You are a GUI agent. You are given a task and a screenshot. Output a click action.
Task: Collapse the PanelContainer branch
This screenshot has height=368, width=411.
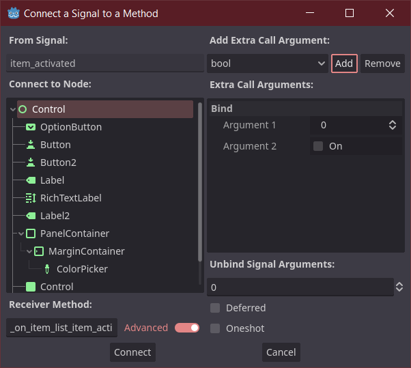coord(21,233)
